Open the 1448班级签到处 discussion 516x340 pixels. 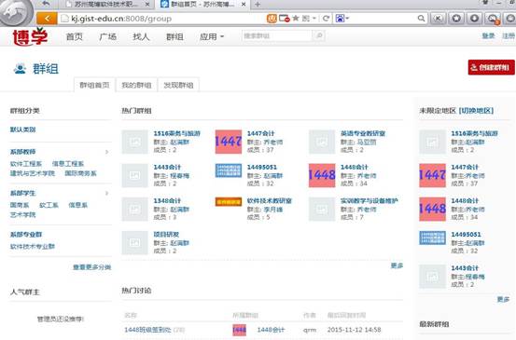pyautogui.click(x=147, y=330)
